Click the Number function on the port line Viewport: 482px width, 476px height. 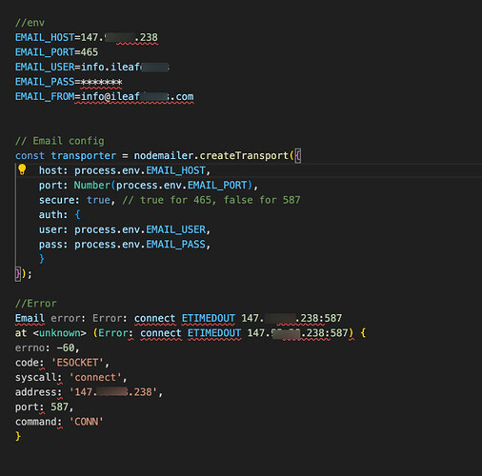pyautogui.click(x=91, y=186)
